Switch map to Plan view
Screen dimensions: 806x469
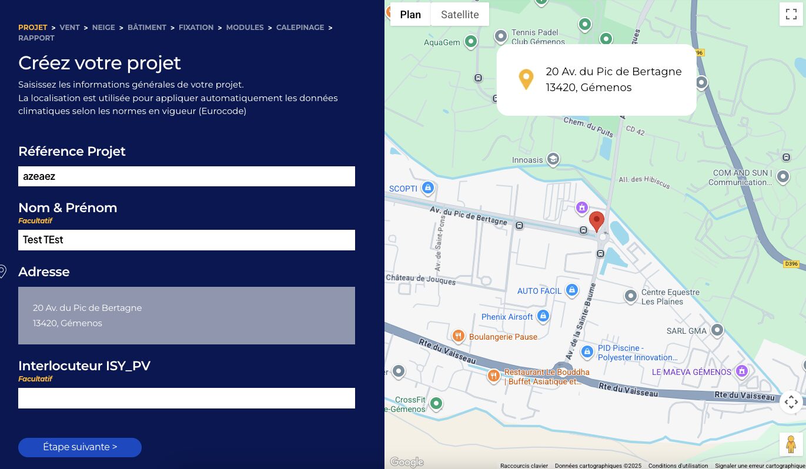tap(410, 15)
